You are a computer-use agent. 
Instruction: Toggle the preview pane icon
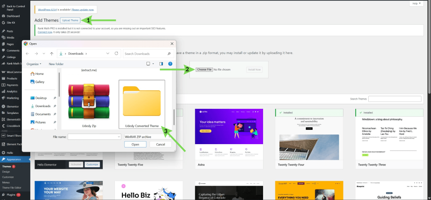point(161,63)
